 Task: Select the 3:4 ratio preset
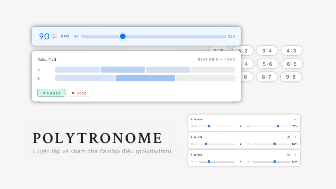(267, 51)
